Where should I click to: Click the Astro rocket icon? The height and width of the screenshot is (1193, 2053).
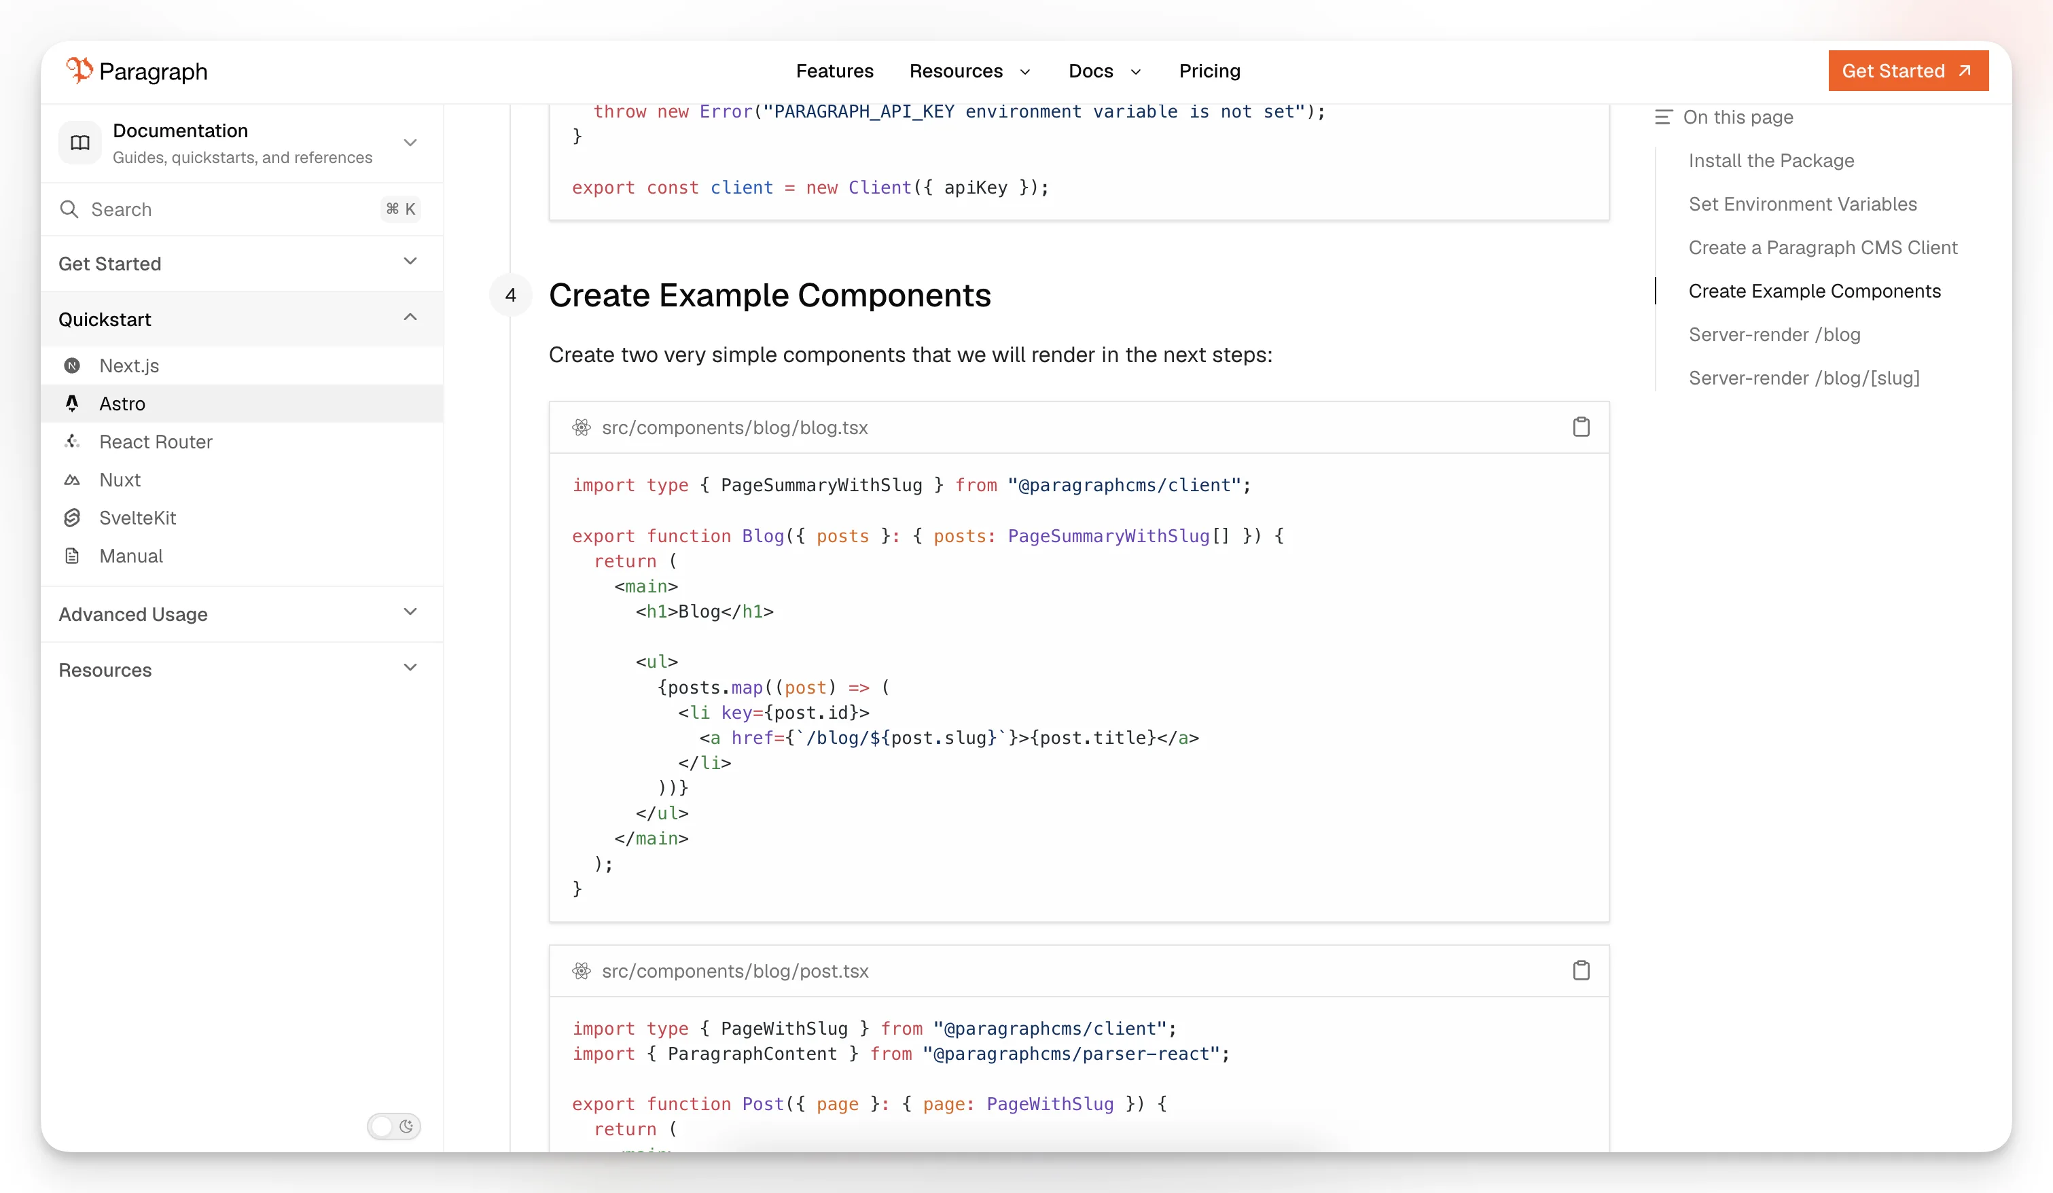[x=72, y=404]
